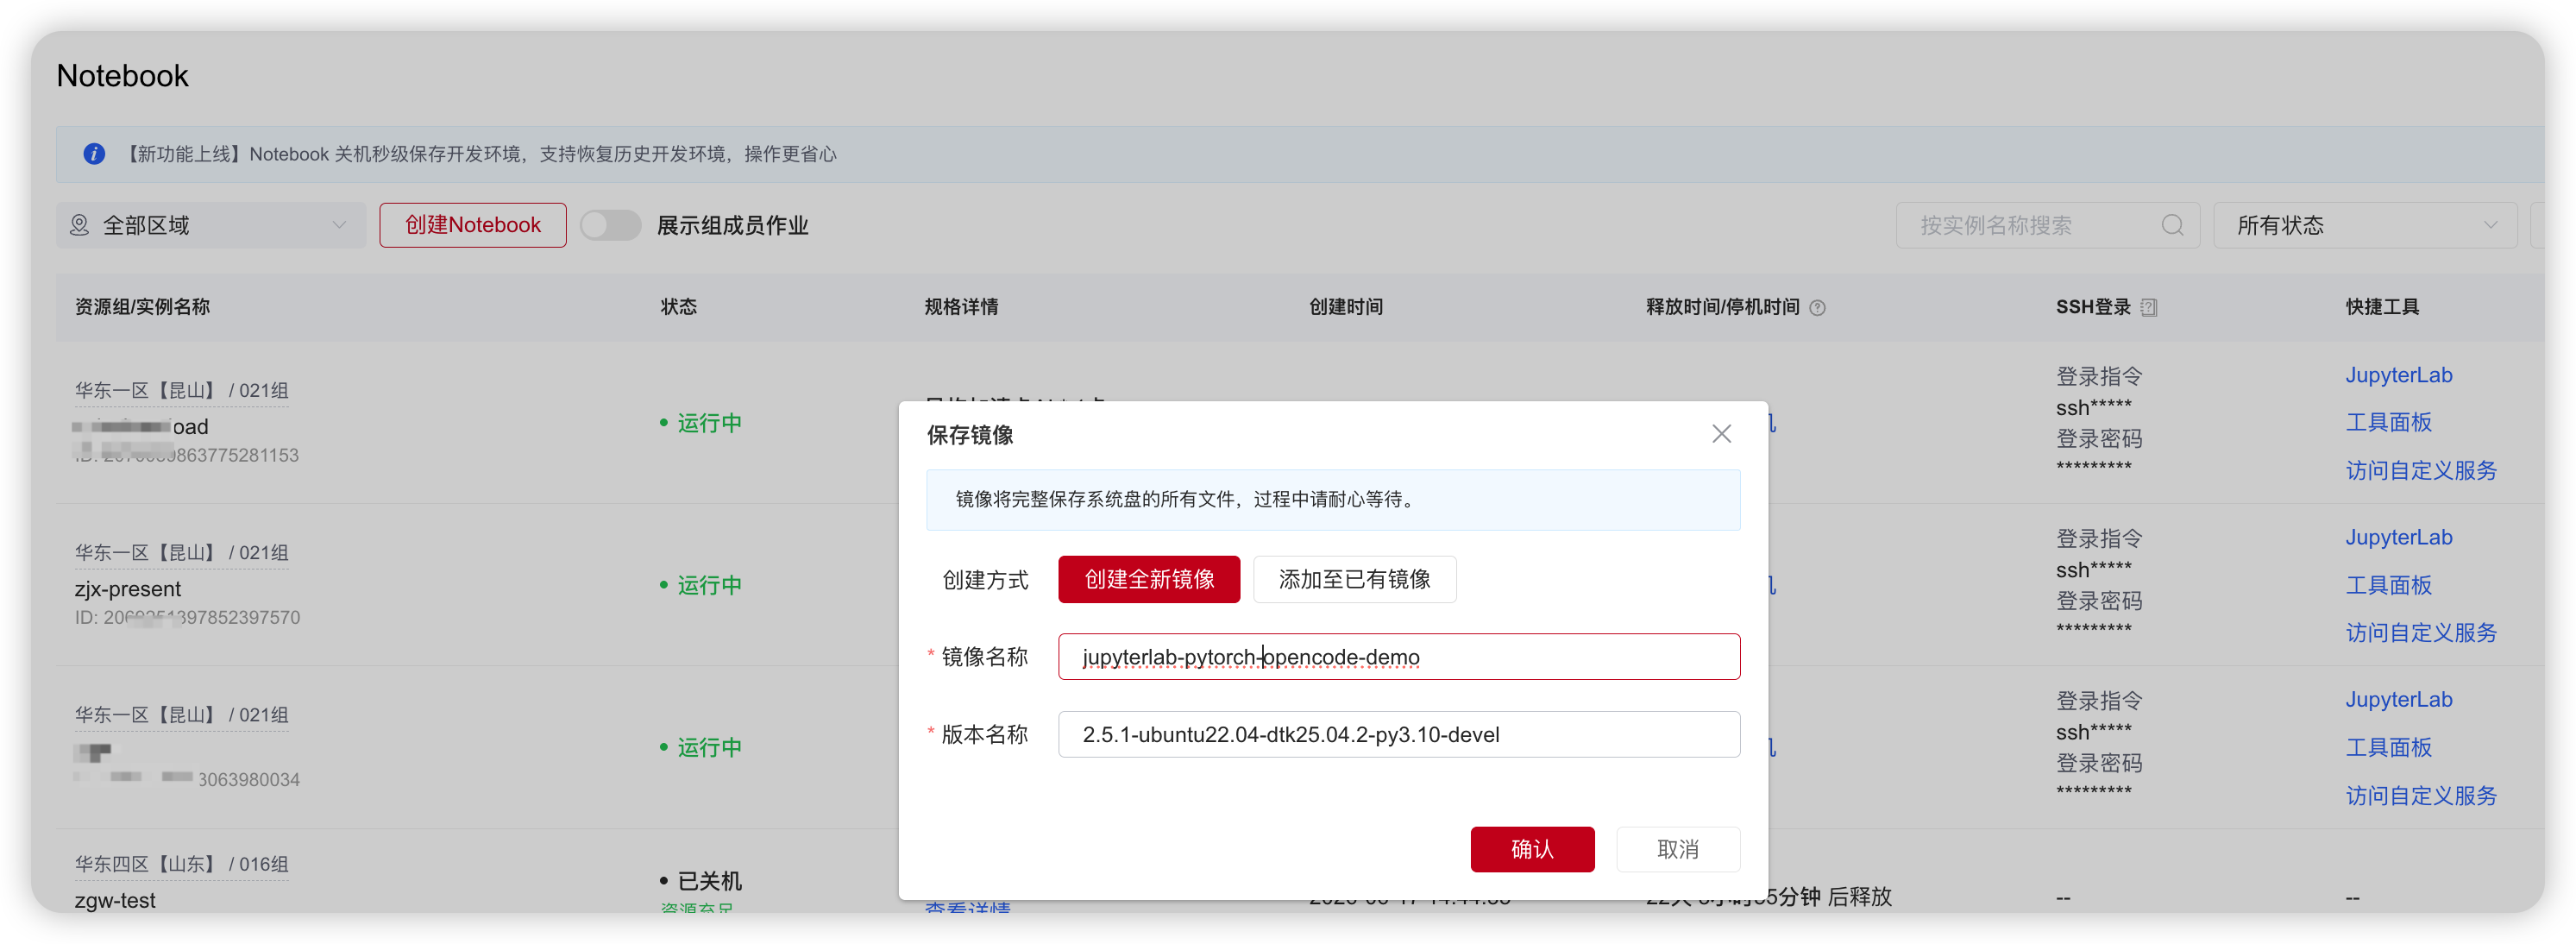Select the 创建全新镜像 option
Screen dimensions: 2576x944
coord(1149,579)
